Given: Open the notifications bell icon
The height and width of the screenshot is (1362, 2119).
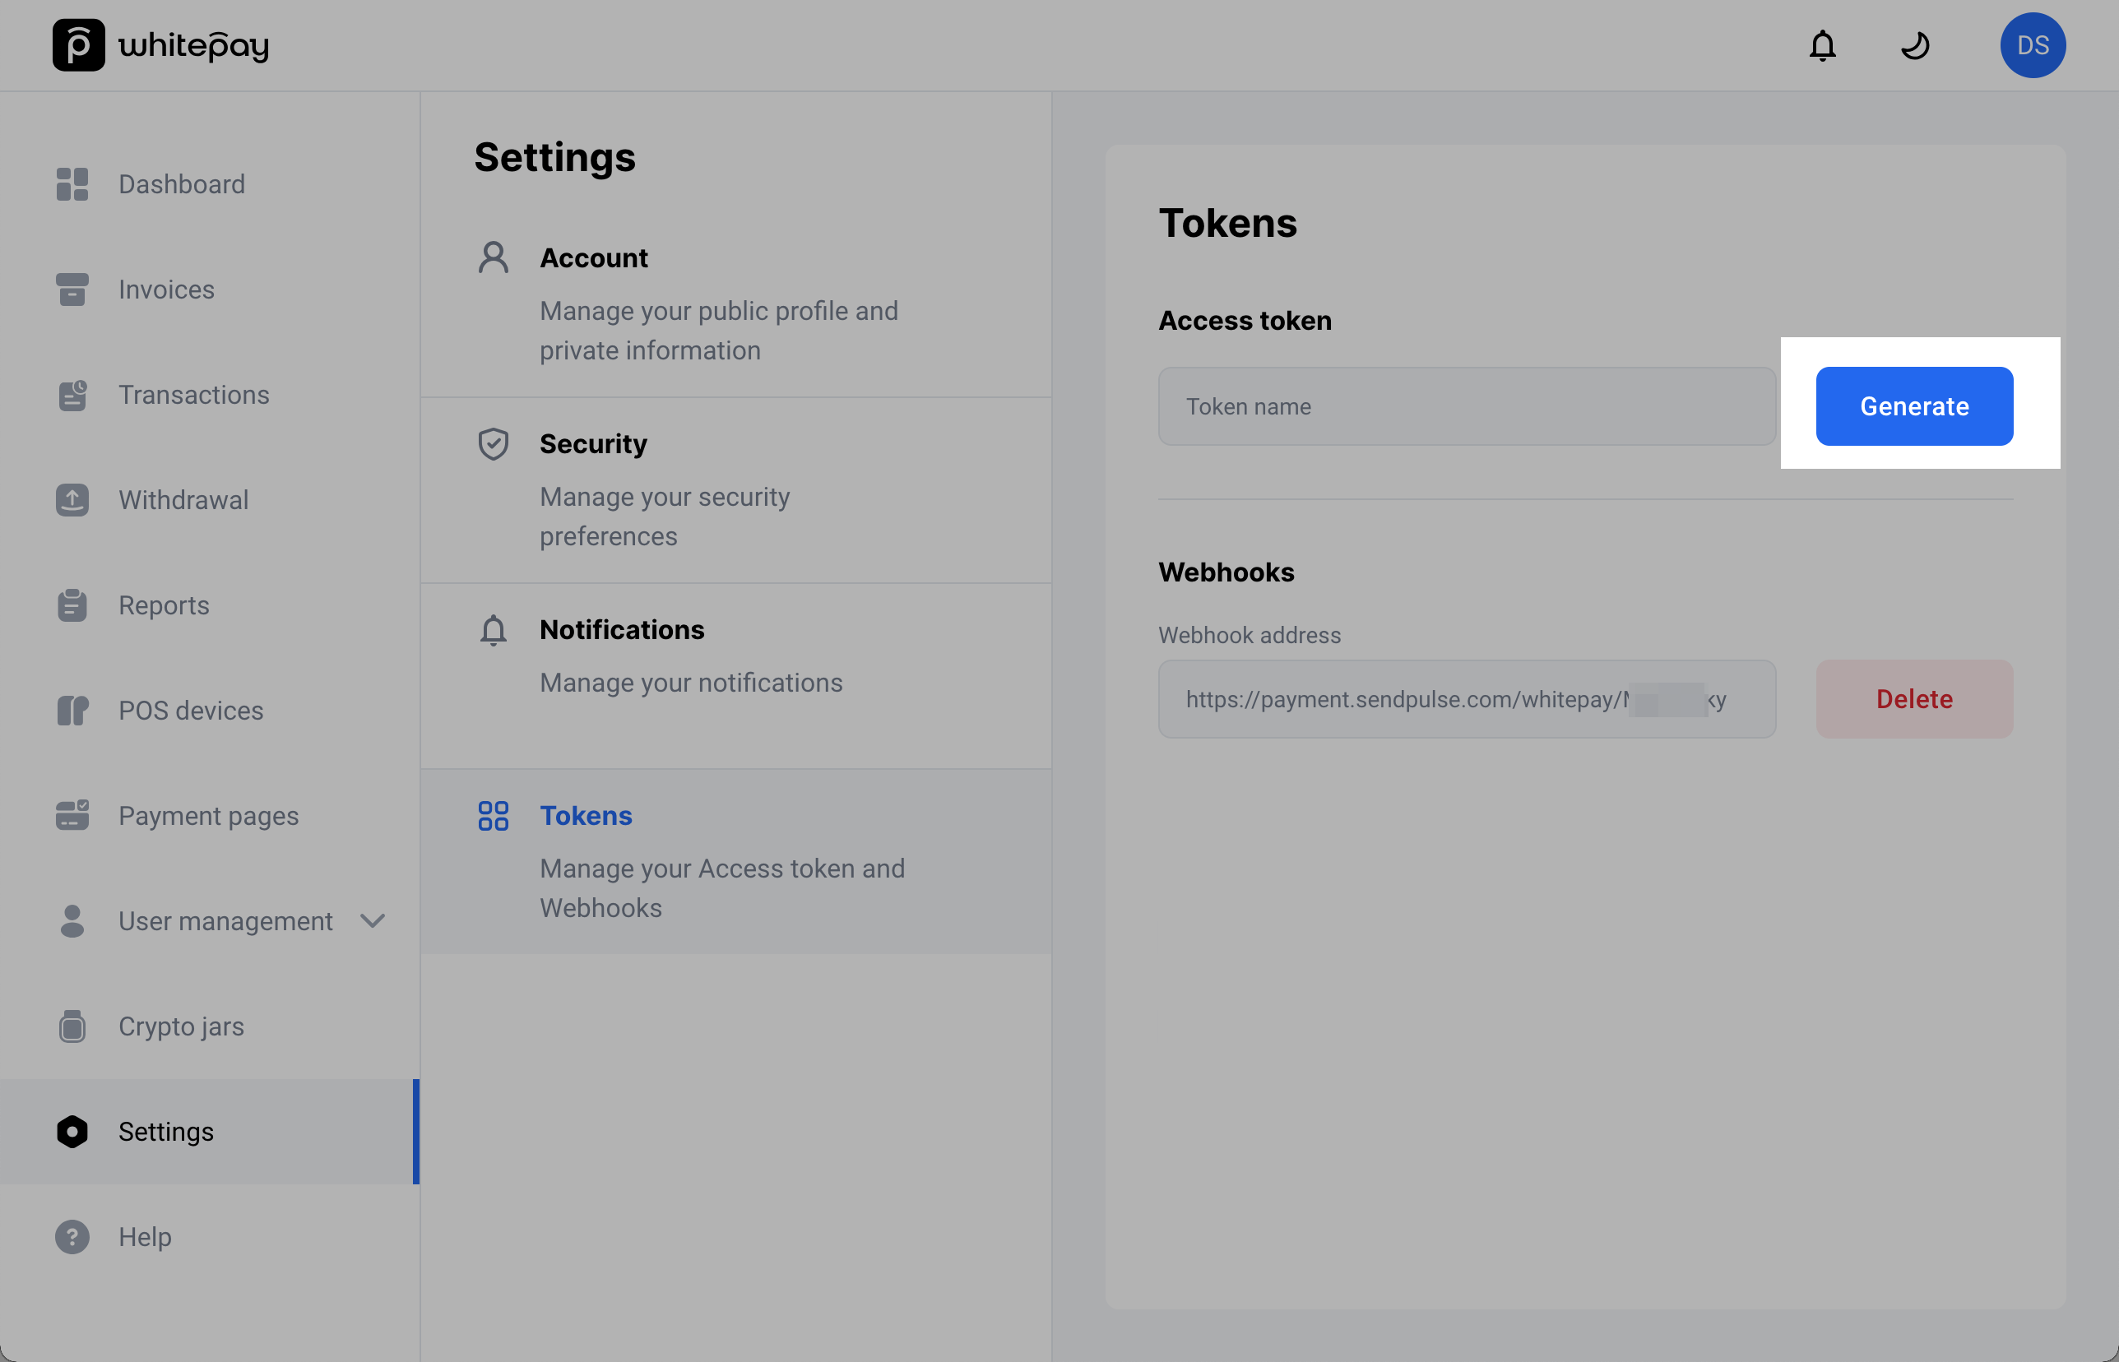Looking at the screenshot, I should point(1822,45).
